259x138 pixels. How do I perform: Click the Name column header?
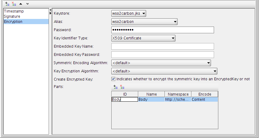click(x=151, y=94)
